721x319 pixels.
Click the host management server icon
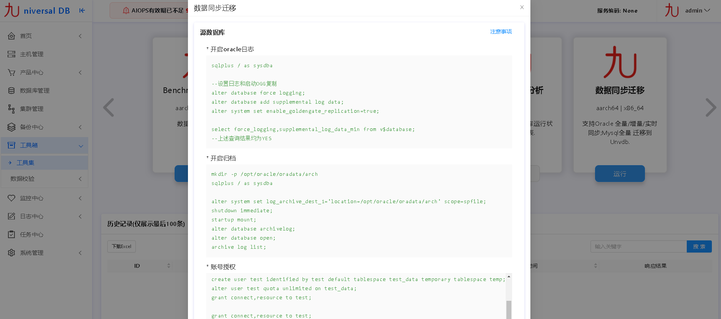point(11,54)
